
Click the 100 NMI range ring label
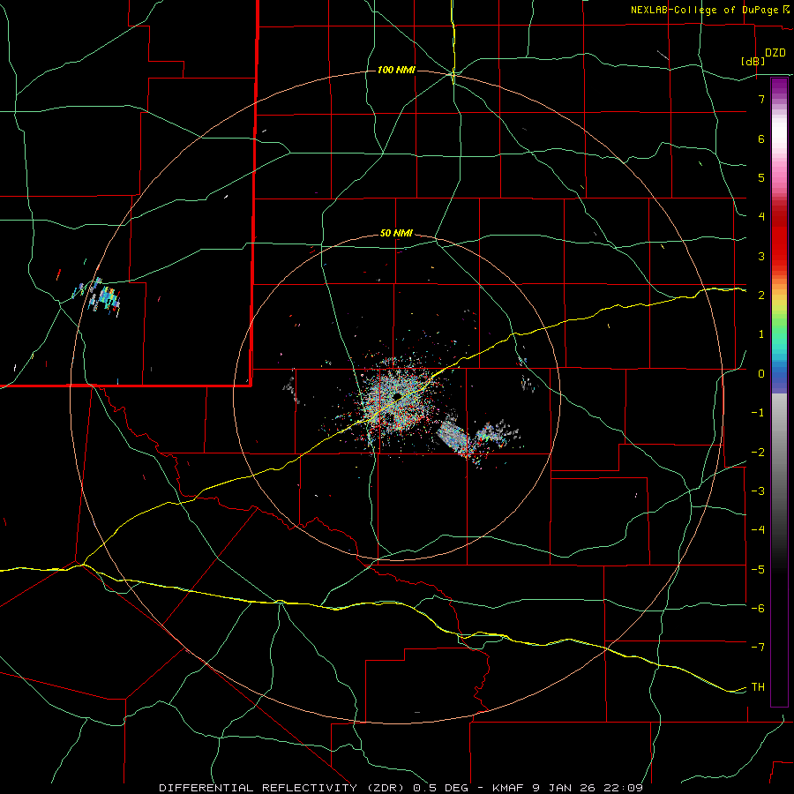coord(396,70)
